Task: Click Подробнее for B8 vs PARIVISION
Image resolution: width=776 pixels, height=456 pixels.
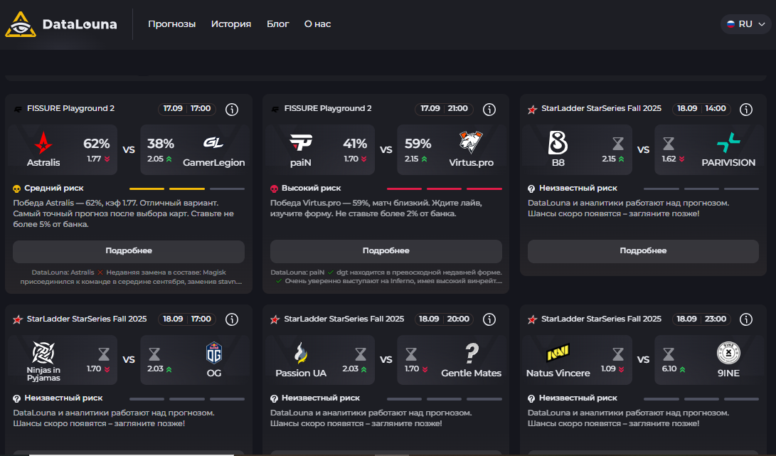Action: tap(643, 251)
